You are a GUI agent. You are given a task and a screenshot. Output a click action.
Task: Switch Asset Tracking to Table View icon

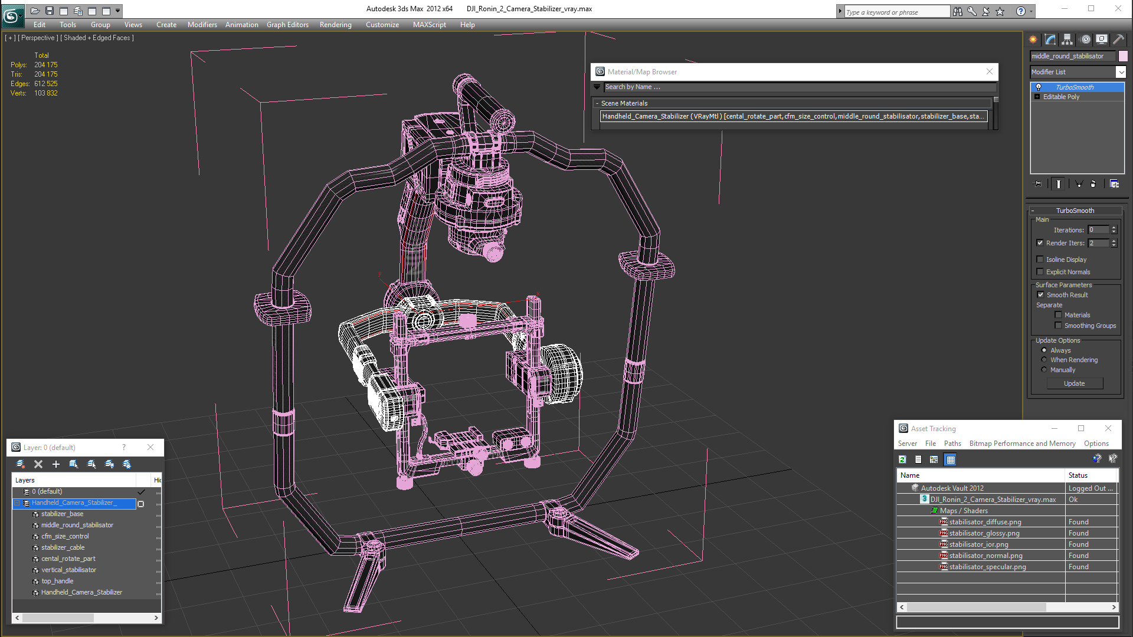click(x=950, y=459)
